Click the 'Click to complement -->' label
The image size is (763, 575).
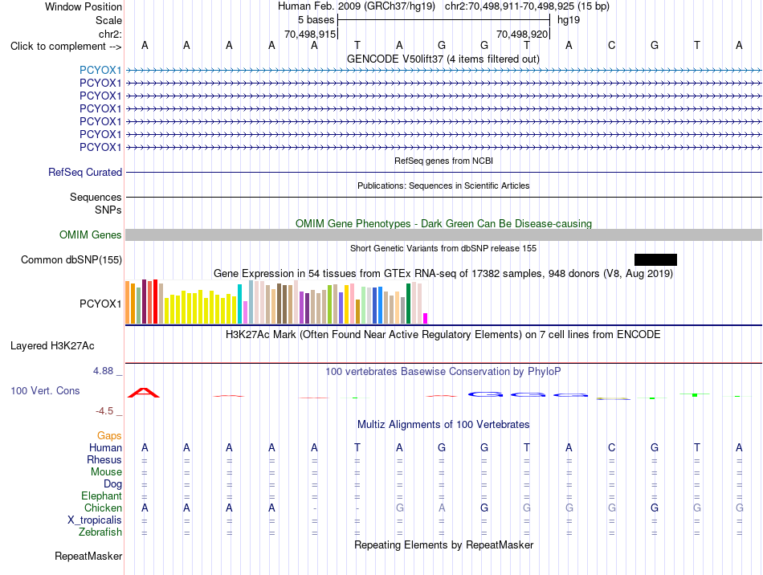click(x=66, y=47)
